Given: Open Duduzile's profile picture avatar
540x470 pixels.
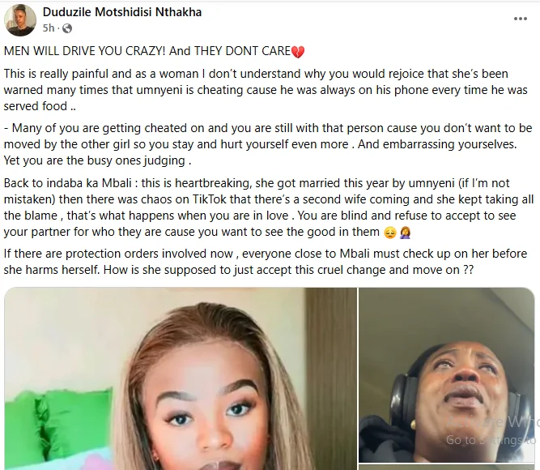Looking at the screenshot, I should click(20, 20).
